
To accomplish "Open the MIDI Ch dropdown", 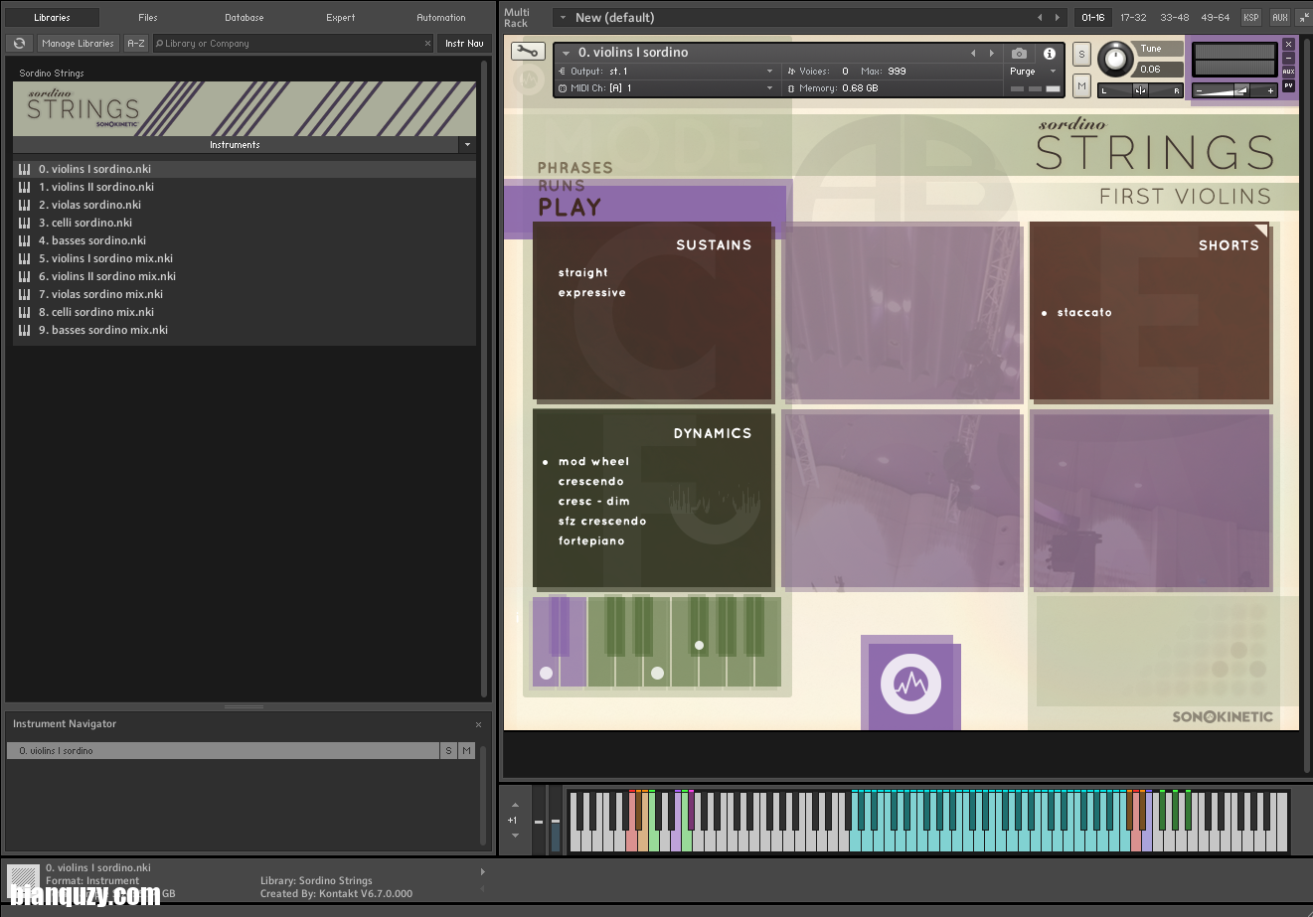I will [769, 88].
